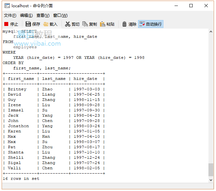Close the localhost command line window
Screen dimensions: 216x191
pyautogui.click(x=206, y=6)
